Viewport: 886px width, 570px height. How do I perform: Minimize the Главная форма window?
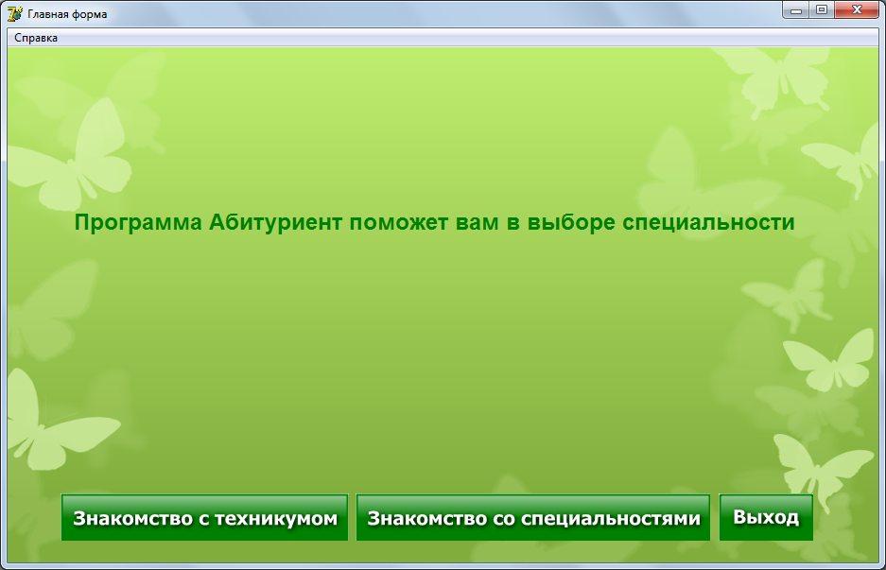pyautogui.click(x=795, y=9)
